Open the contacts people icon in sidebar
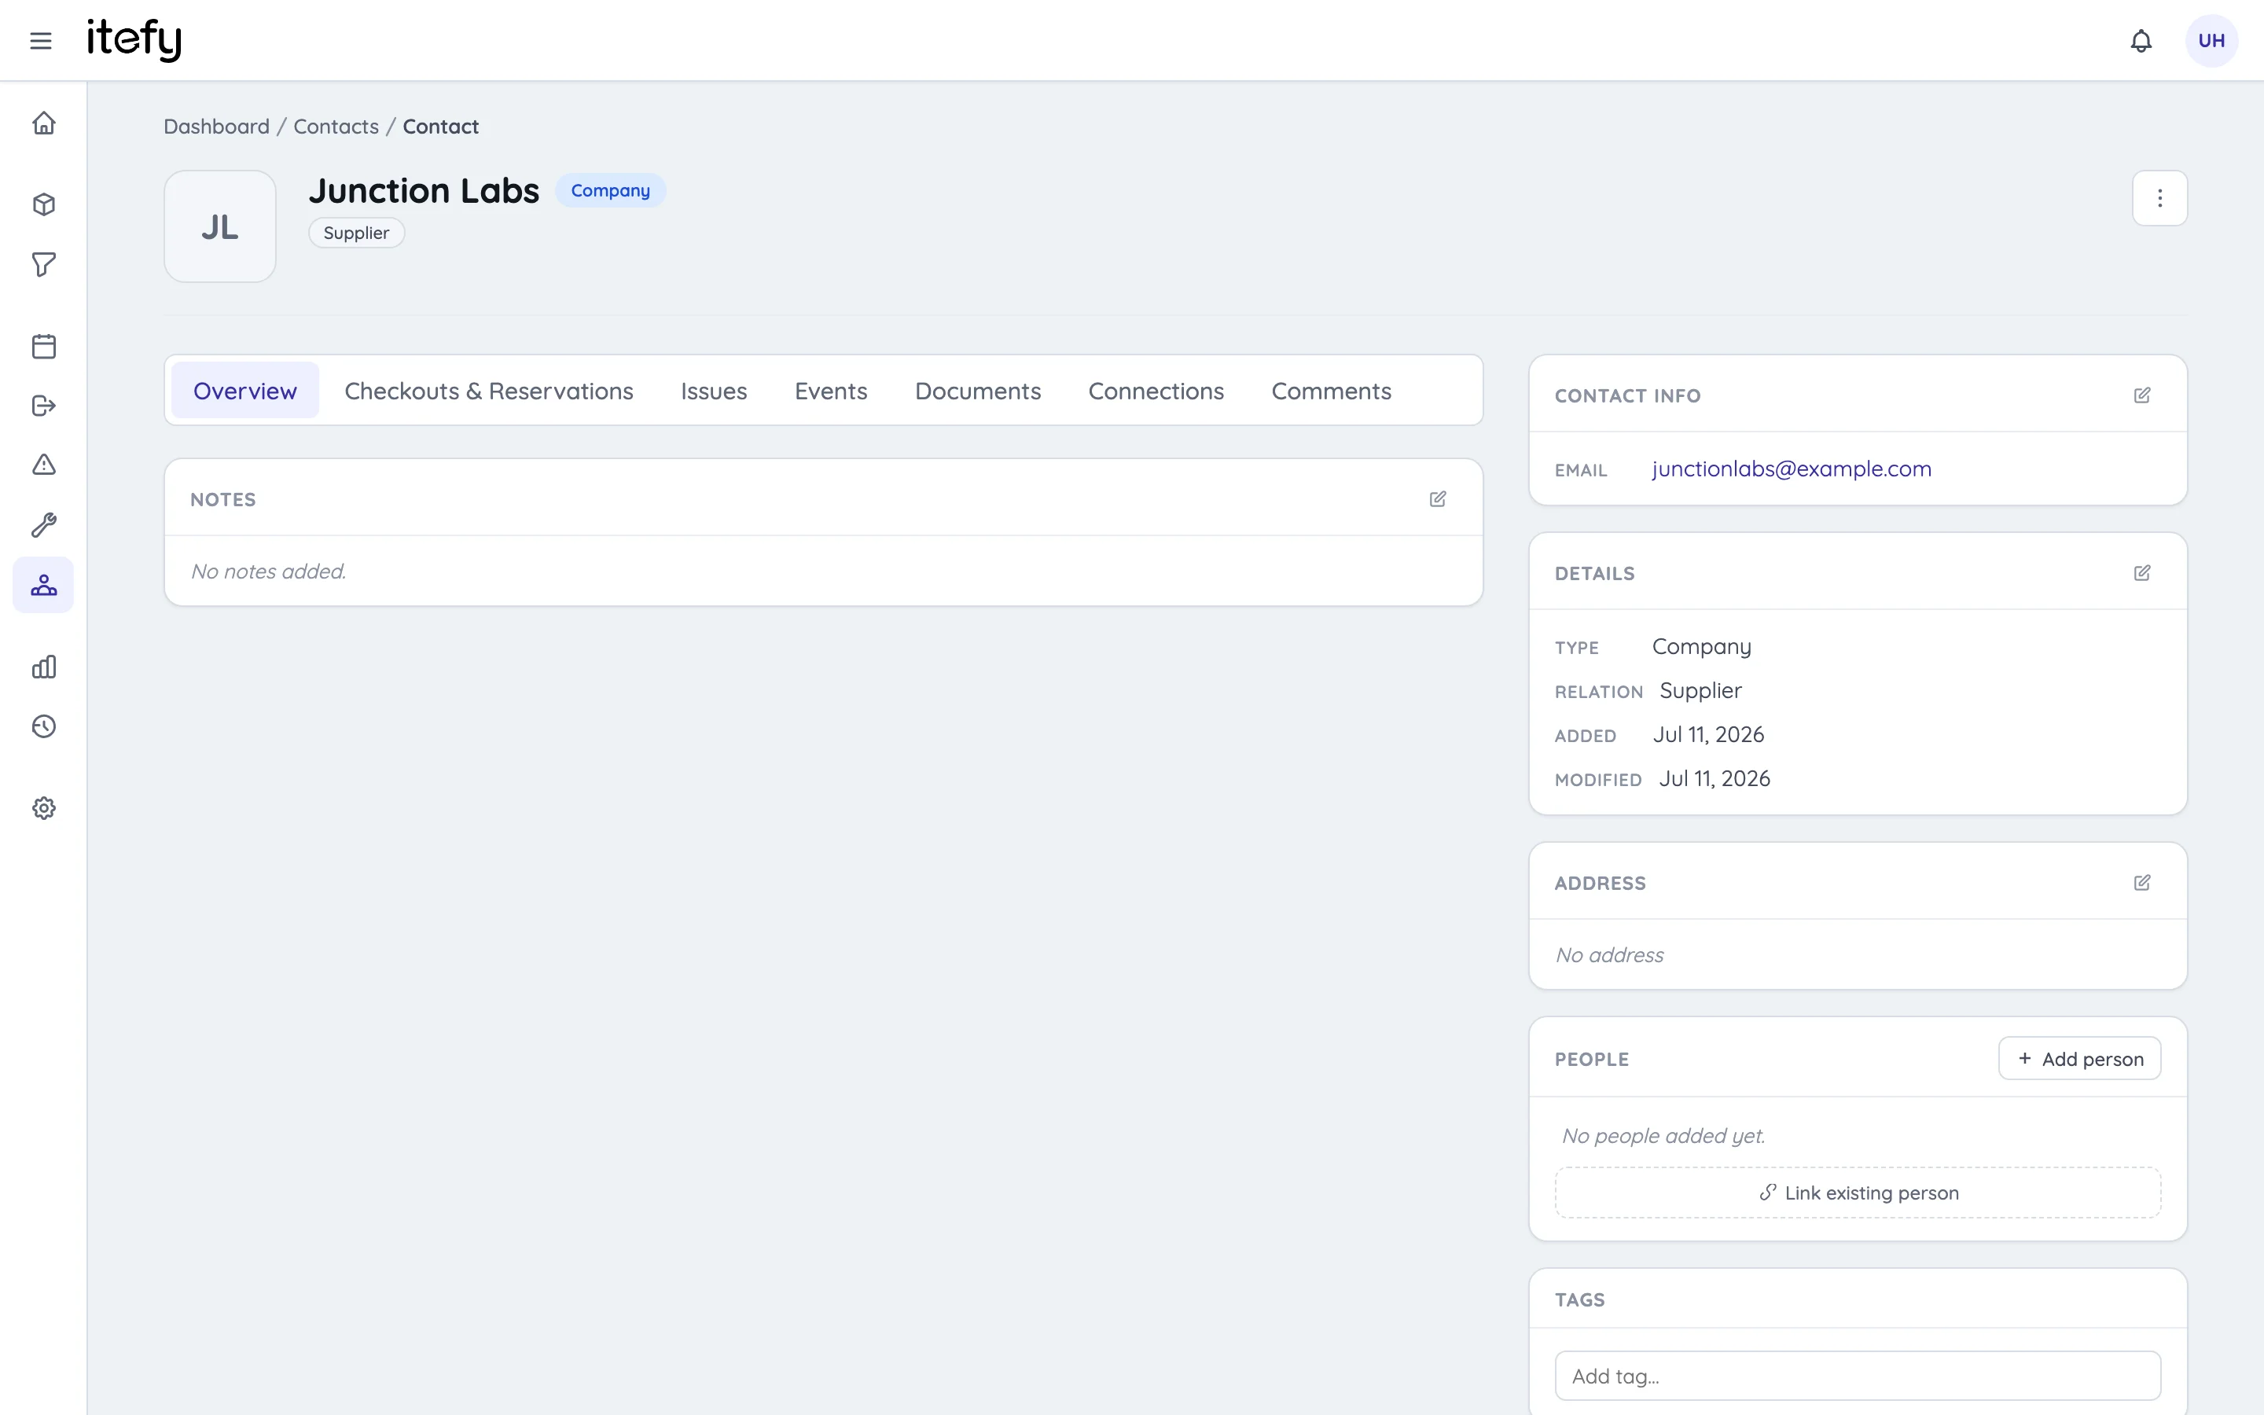Viewport: 2264px width, 1415px height. [43, 585]
